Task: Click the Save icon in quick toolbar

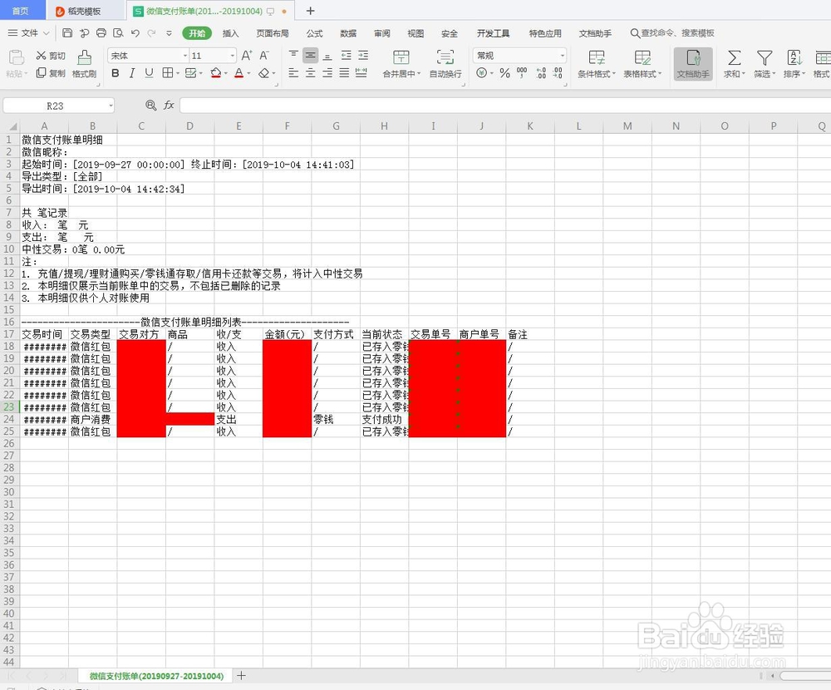Action: [67, 33]
